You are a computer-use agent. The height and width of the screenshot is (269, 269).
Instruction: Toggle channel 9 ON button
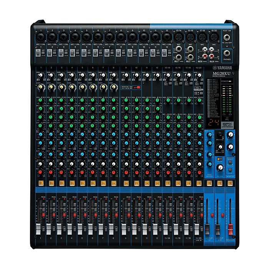point(126,183)
